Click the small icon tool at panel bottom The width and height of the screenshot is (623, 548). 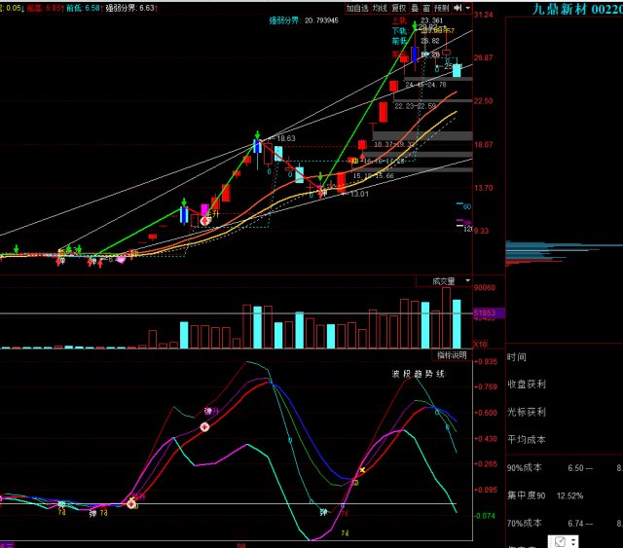[x=561, y=540]
